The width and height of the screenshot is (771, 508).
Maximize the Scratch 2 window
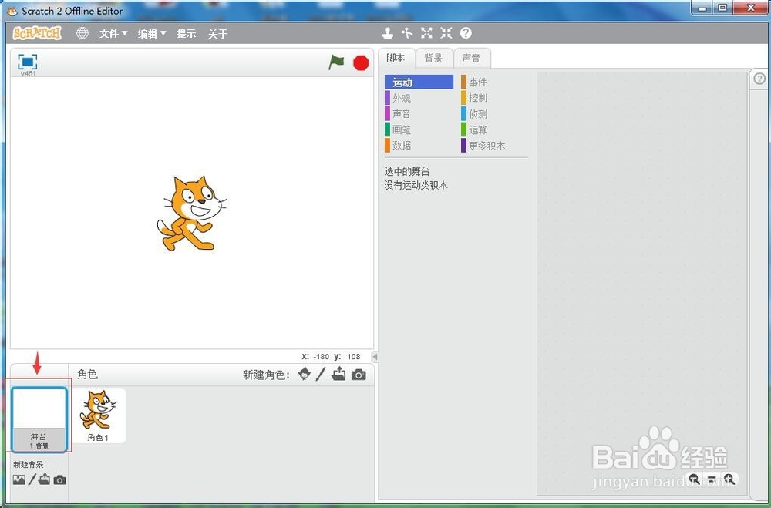pyautogui.click(x=722, y=8)
